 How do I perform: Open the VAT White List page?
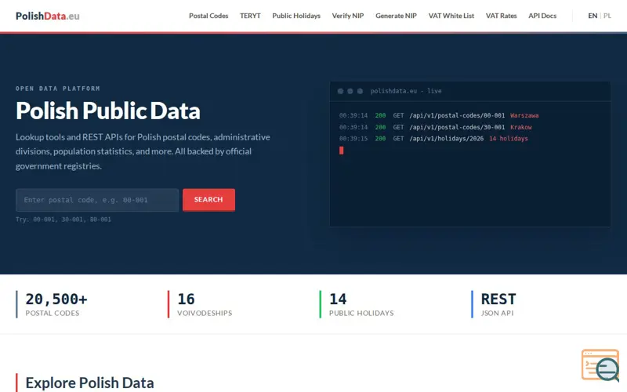tap(451, 16)
